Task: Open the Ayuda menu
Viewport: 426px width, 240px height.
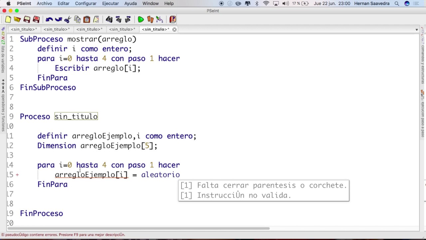Action: pyautogui.click(x=130, y=3)
